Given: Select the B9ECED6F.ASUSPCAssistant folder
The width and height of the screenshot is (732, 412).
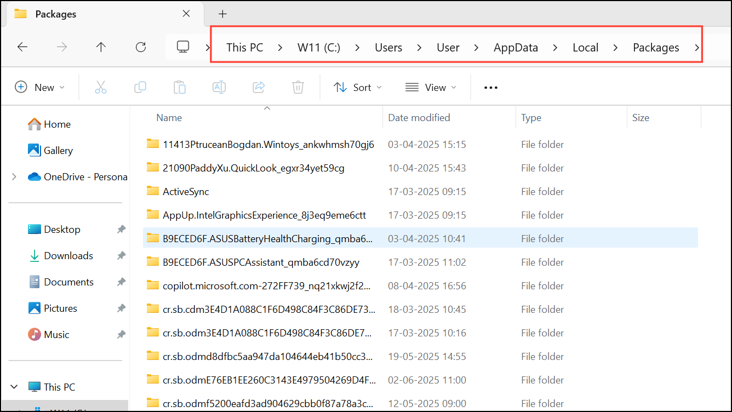Looking at the screenshot, I should [420, 262].
